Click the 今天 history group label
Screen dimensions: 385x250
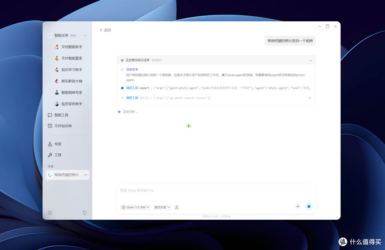pos(51,166)
